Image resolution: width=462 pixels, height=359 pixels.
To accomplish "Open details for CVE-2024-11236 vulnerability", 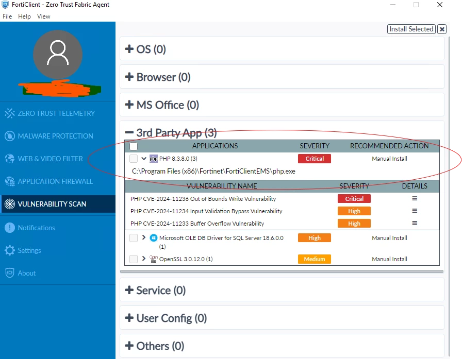I will (415, 199).
